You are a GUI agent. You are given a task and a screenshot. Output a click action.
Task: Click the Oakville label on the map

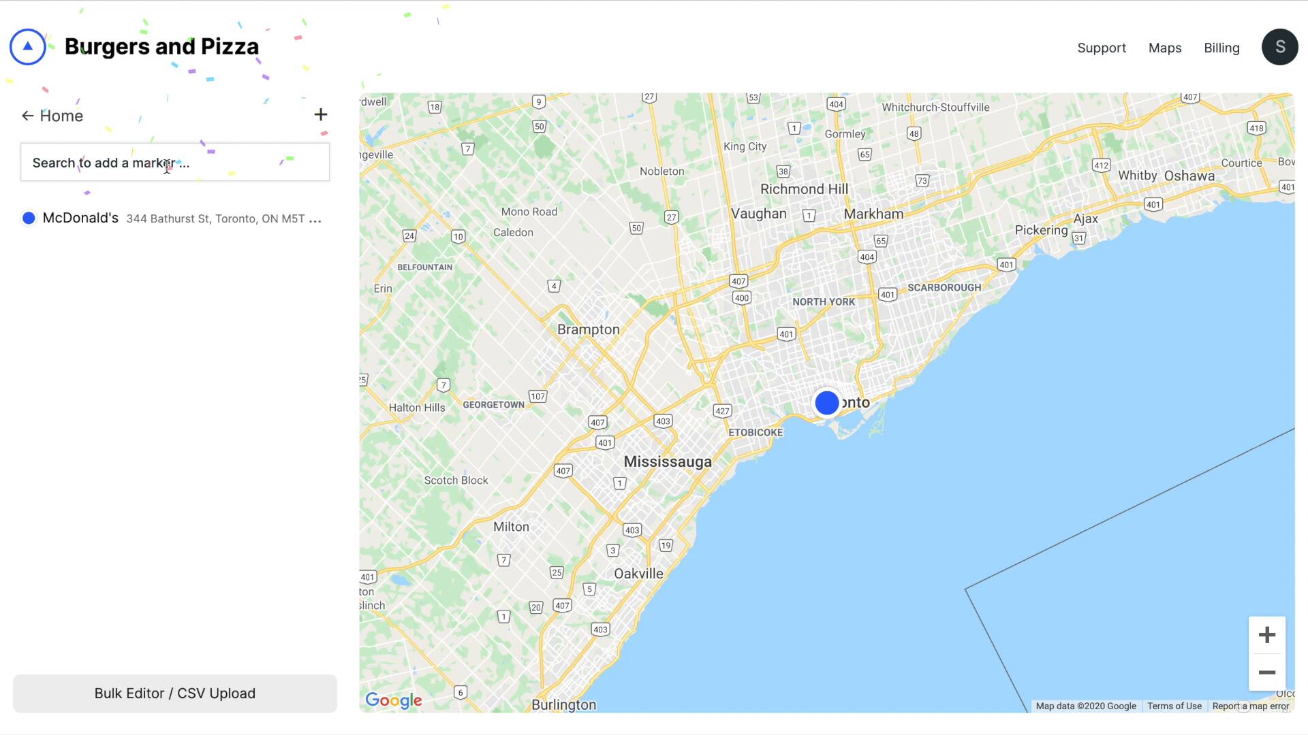(x=638, y=574)
